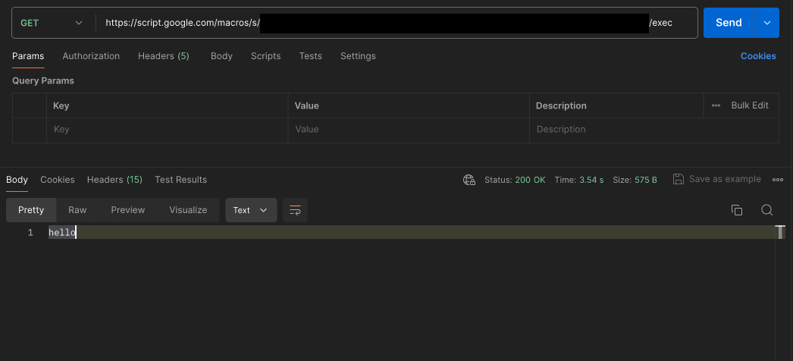The width and height of the screenshot is (793, 361).
Task: Switch to Preview response view
Action: (x=127, y=210)
